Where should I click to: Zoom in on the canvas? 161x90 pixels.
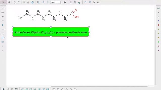click(44, 2)
